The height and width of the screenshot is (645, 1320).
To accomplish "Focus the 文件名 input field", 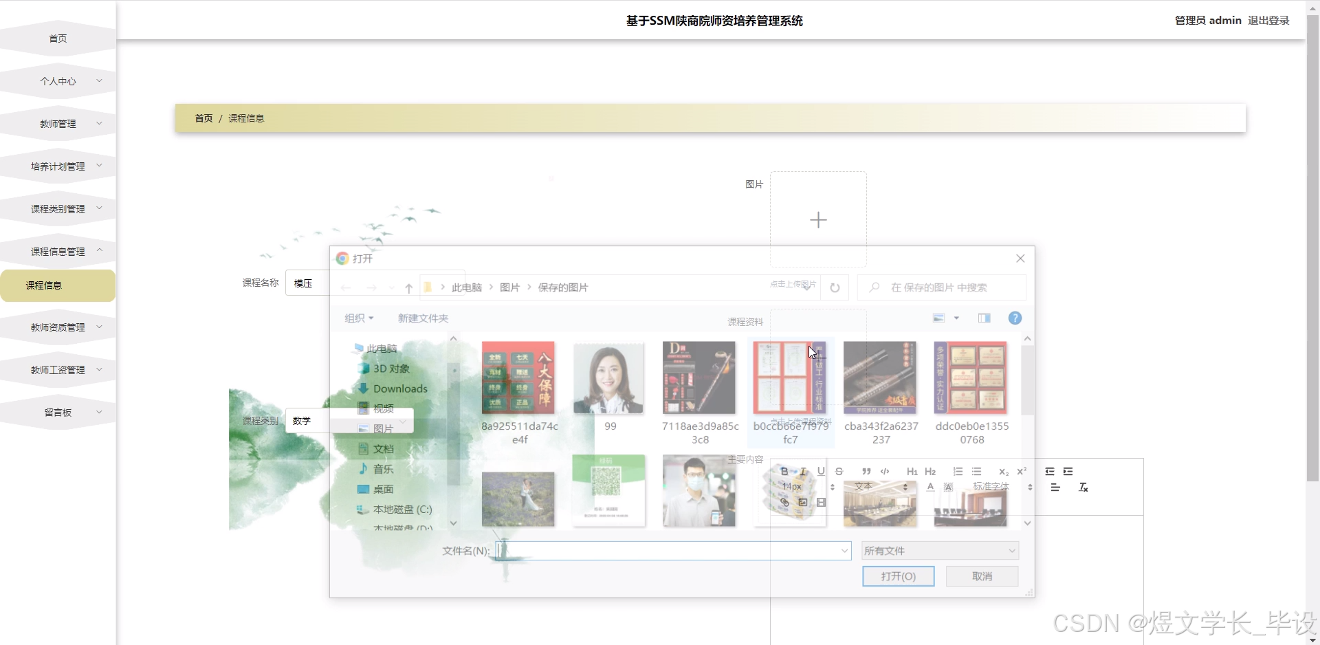I will tap(673, 551).
